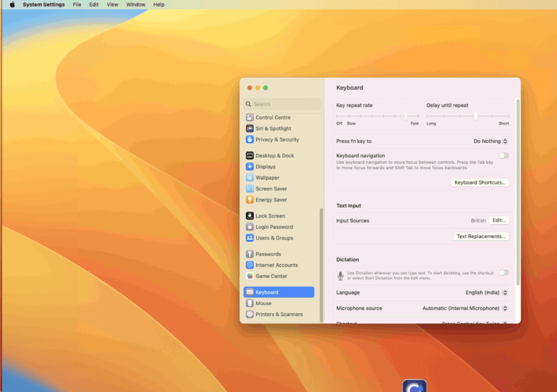
Task: Toggle Keyboard navigation switch
Action: 504,156
